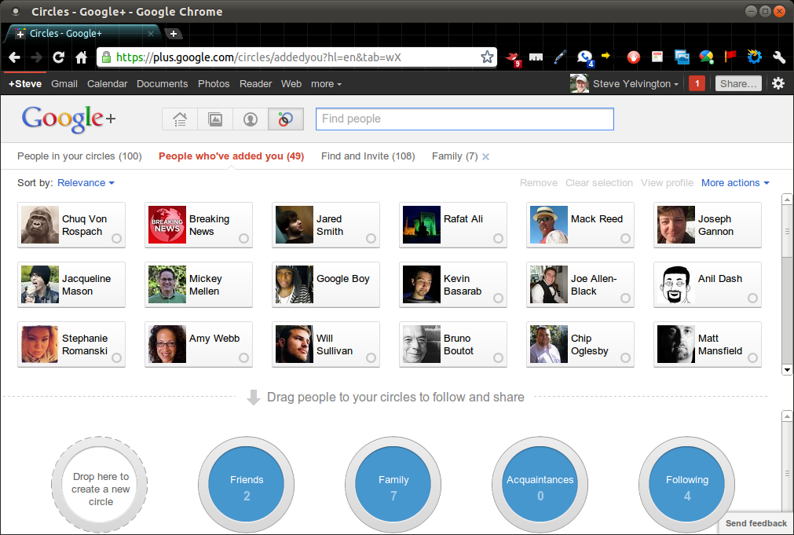
Task: Click the View profile link
Action: coord(667,183)
